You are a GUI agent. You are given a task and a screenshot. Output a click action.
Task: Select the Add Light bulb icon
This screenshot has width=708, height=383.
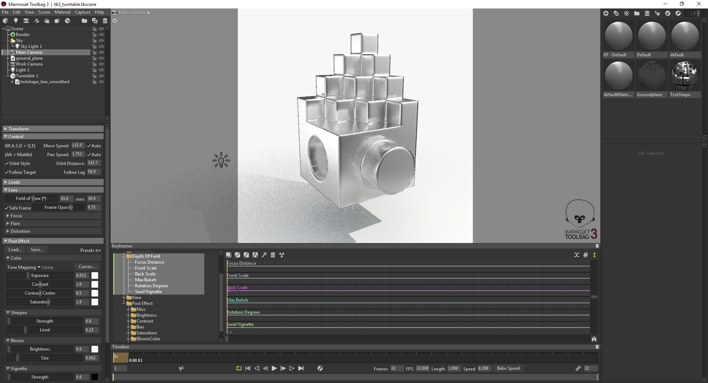(x=16, y=21)
